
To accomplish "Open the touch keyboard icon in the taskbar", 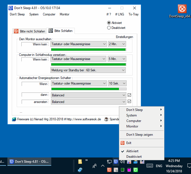I will click(x=150, y=166).
